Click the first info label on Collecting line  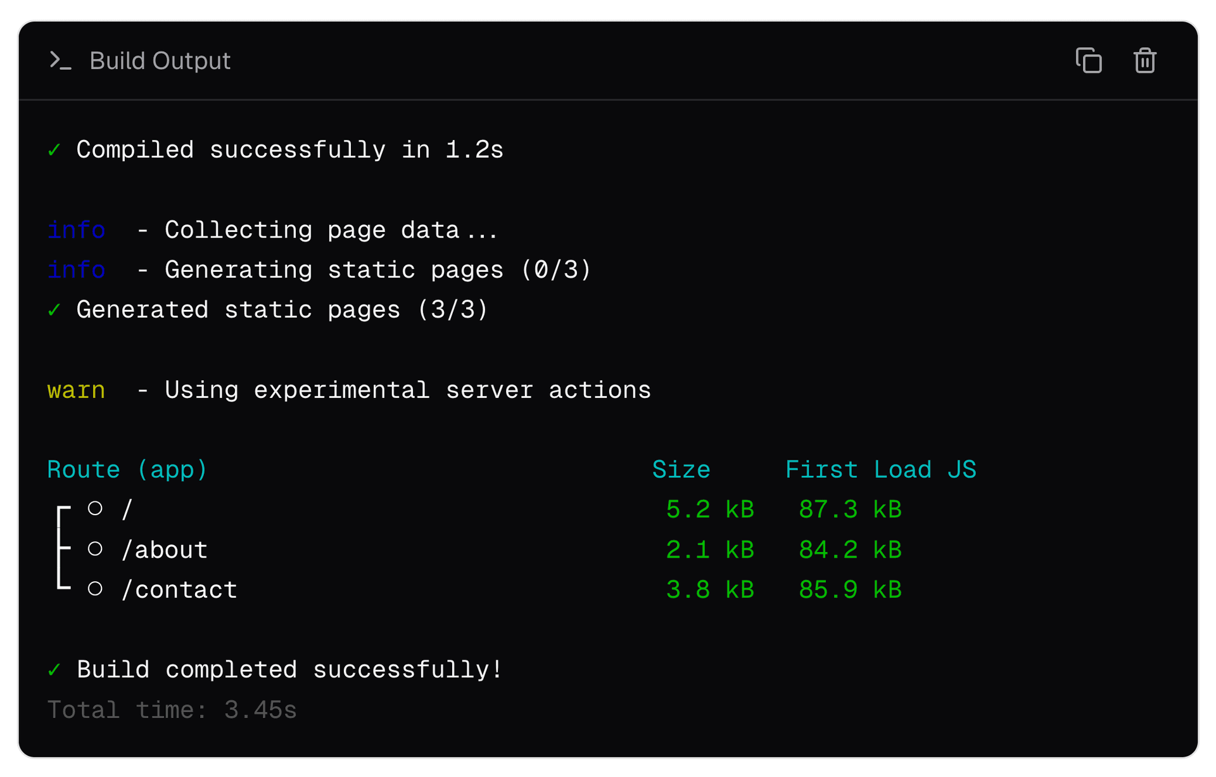(x=76, y=230)
